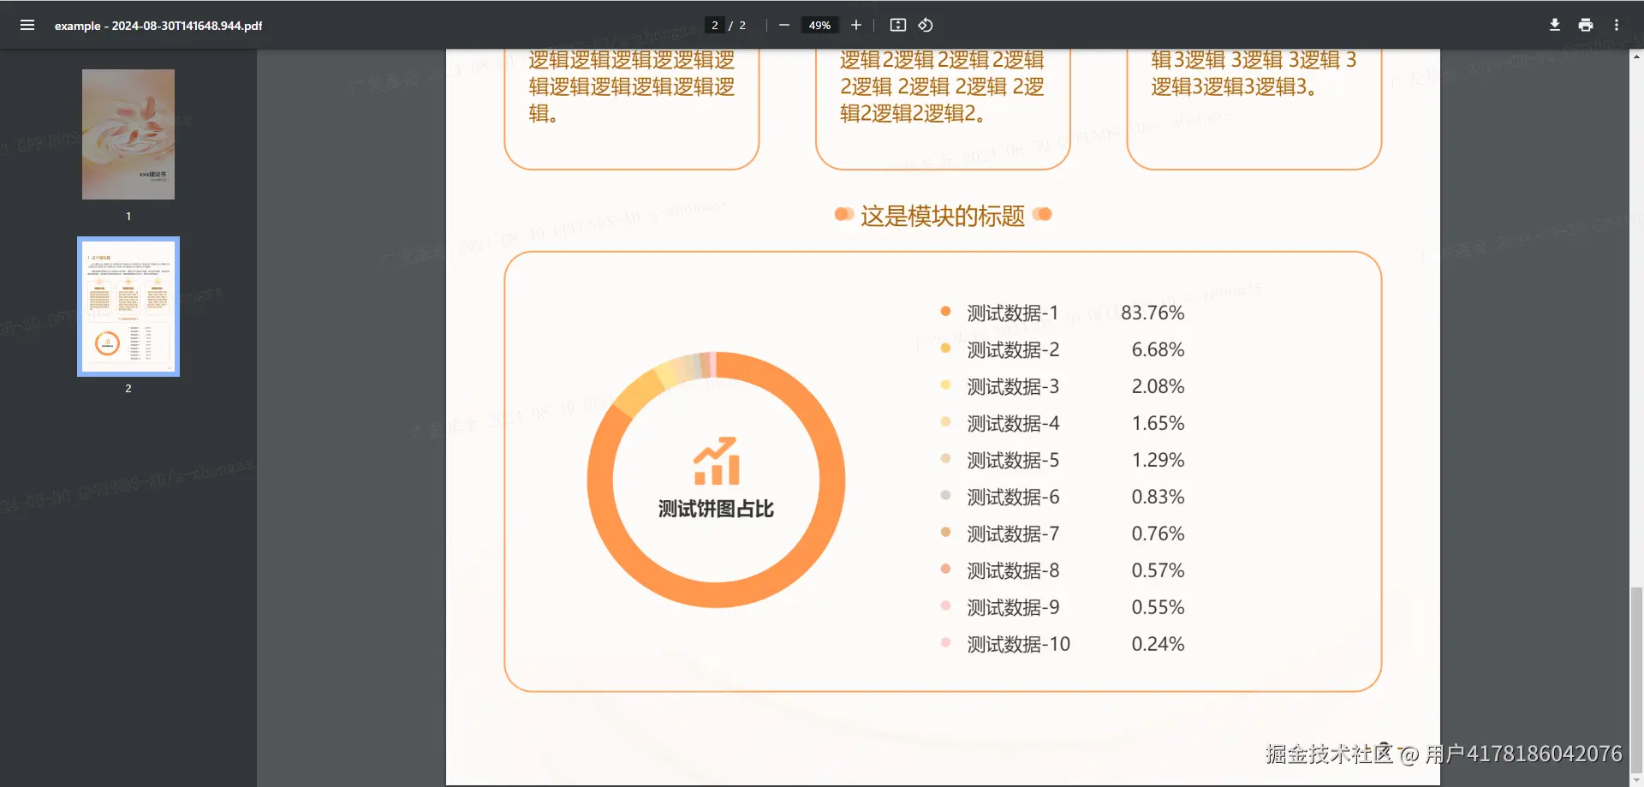Click the orange legend dot for 测试数据-1
The width and height of the screenshot is (1644, 787).
tap(945, 311)
